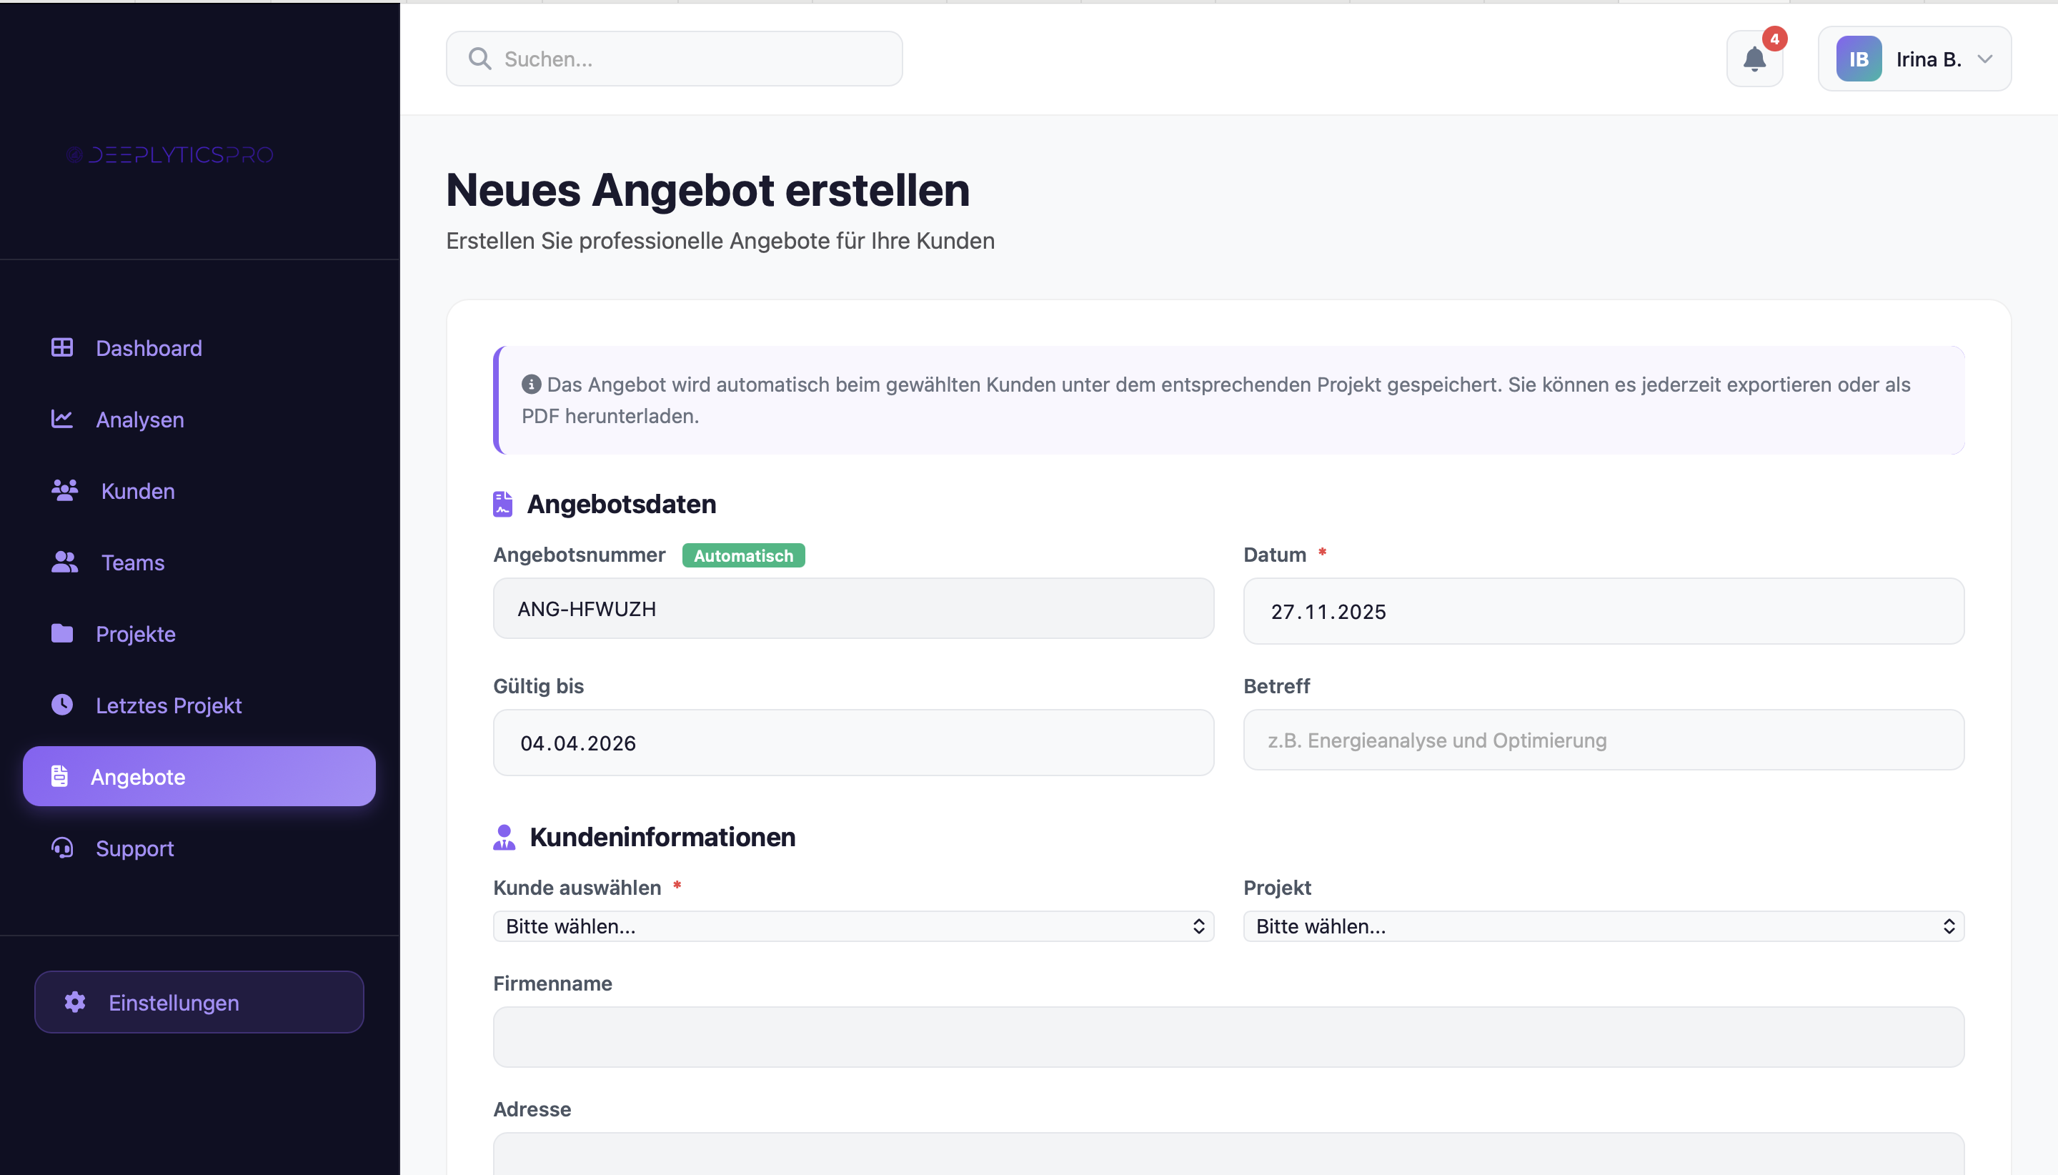Click the Neues Angebot erstellen heading

click(x=707, y=190)
